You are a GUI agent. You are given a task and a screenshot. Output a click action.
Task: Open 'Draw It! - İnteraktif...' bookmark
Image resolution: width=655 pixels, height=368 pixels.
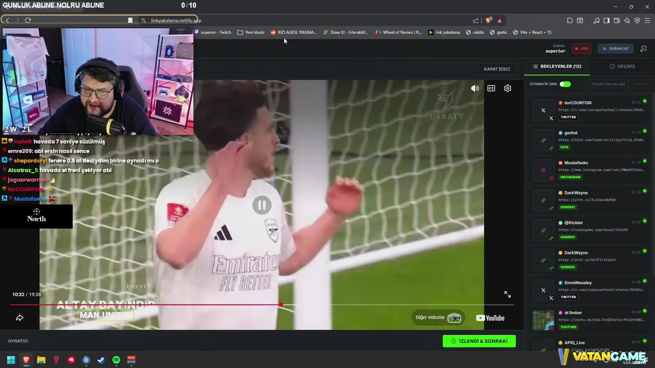[x=345, y=32]
